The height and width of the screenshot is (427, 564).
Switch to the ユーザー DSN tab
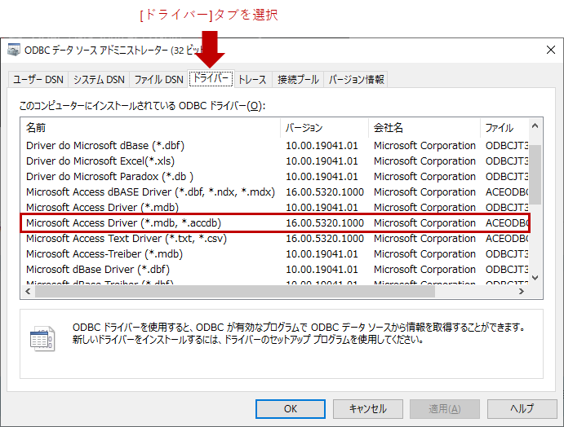(x=38, y=79)
